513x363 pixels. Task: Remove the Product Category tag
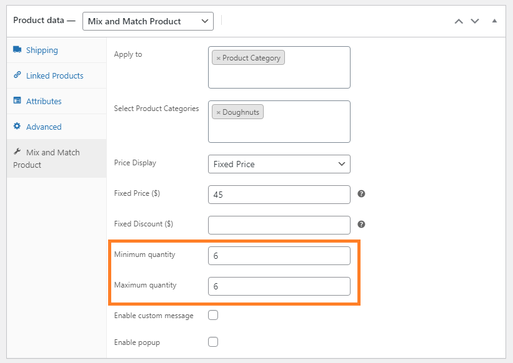(218, 59)
